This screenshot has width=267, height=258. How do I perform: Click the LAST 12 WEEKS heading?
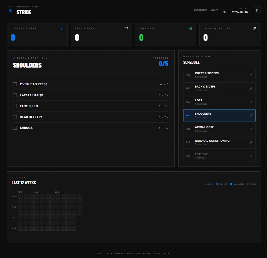24,183
